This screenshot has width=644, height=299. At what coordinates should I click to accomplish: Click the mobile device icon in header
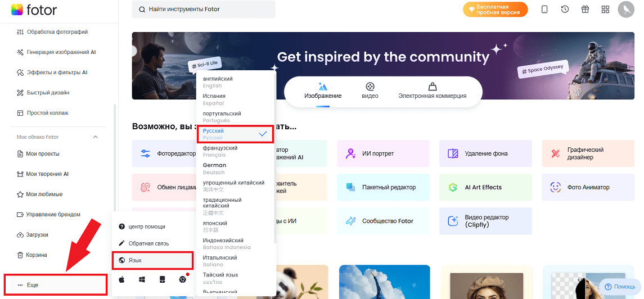(544, 10)
